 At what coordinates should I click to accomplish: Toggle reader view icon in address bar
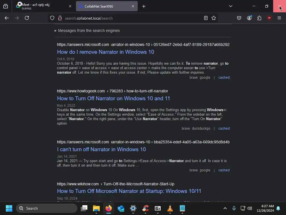(x=206, y=18)
